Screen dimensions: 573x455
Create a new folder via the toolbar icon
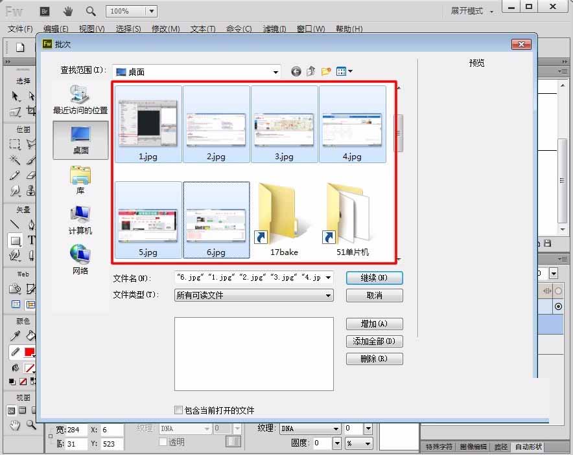point(327,71)
